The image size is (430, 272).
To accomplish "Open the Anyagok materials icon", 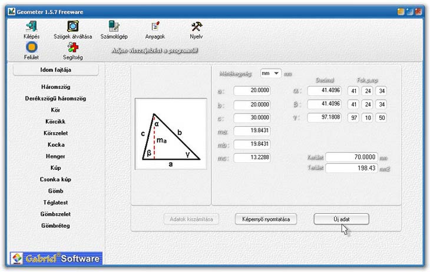I will [155, 26].
